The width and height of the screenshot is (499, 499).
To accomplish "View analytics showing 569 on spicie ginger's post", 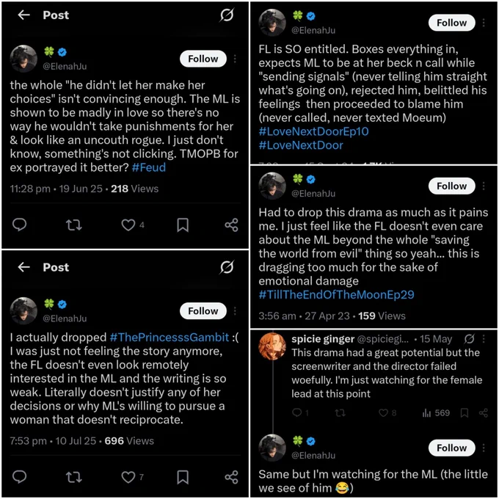I will point(436,413).
